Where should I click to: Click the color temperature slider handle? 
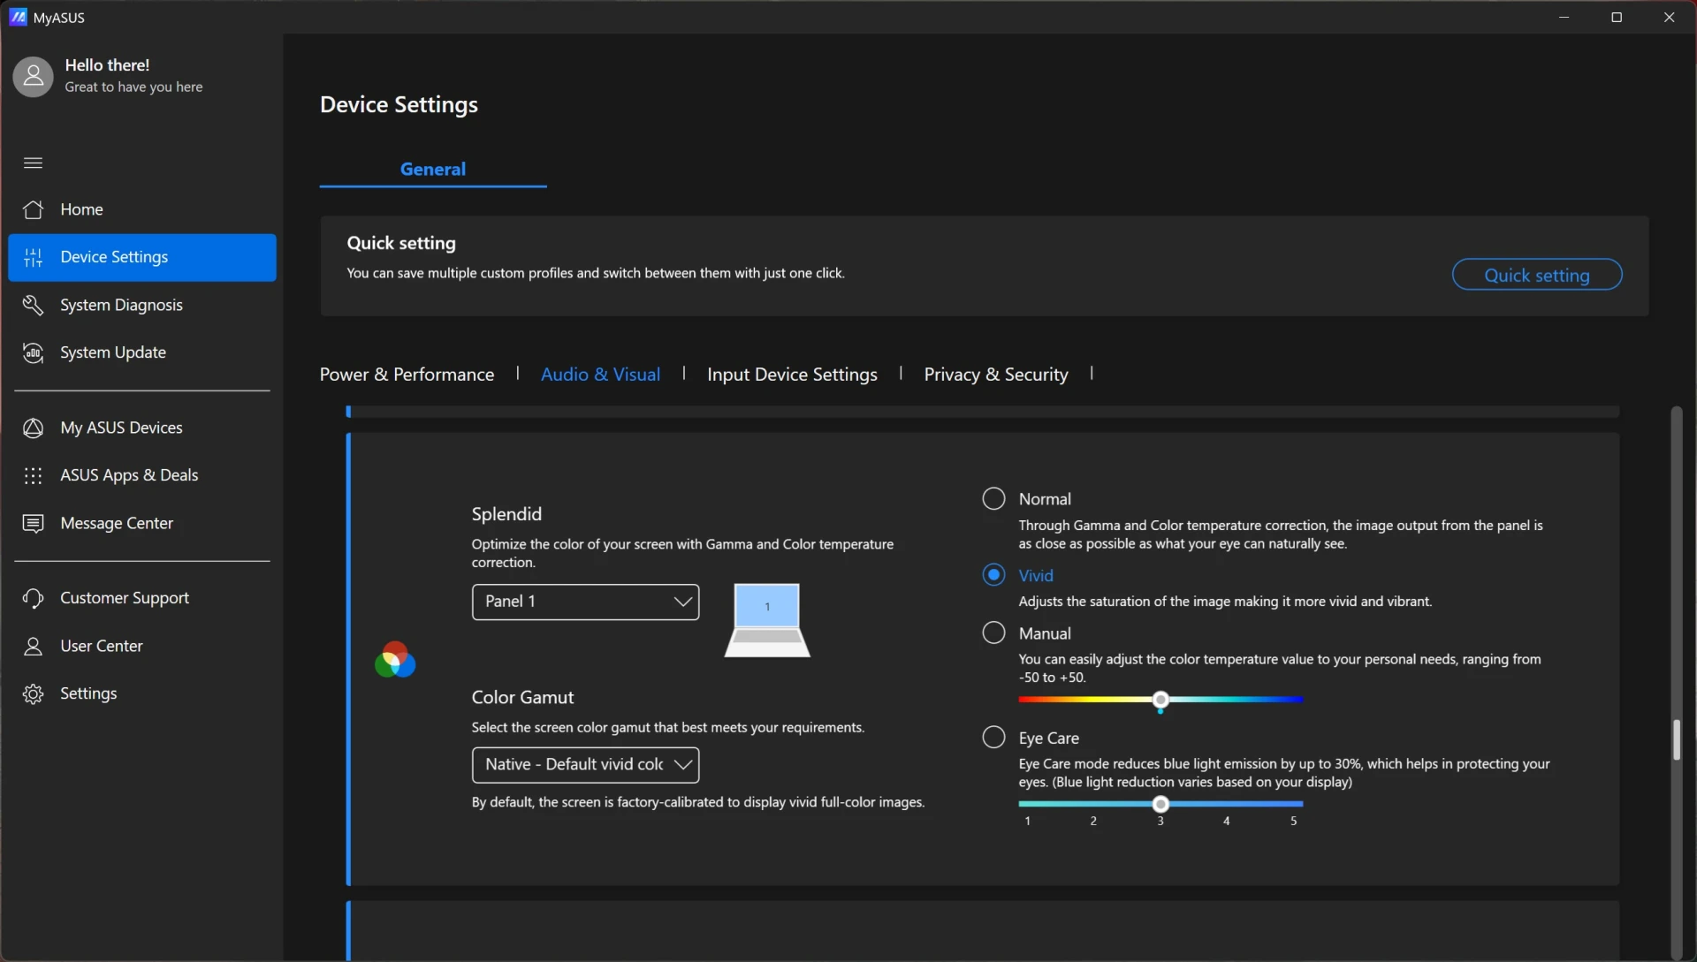(x=1161, y=700)
